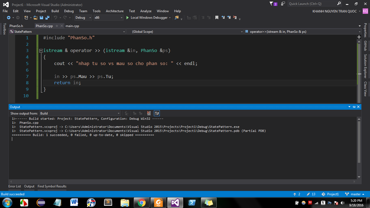
Task: Click the Open File folder icon
Action: (35, 18)
